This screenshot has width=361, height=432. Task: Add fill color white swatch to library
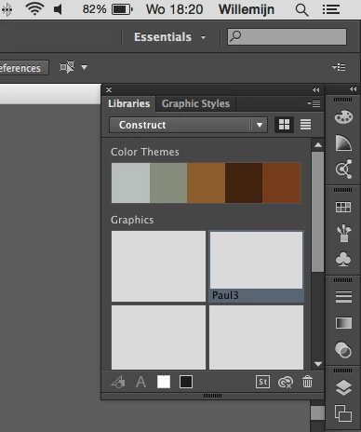[x=164, y=382]
